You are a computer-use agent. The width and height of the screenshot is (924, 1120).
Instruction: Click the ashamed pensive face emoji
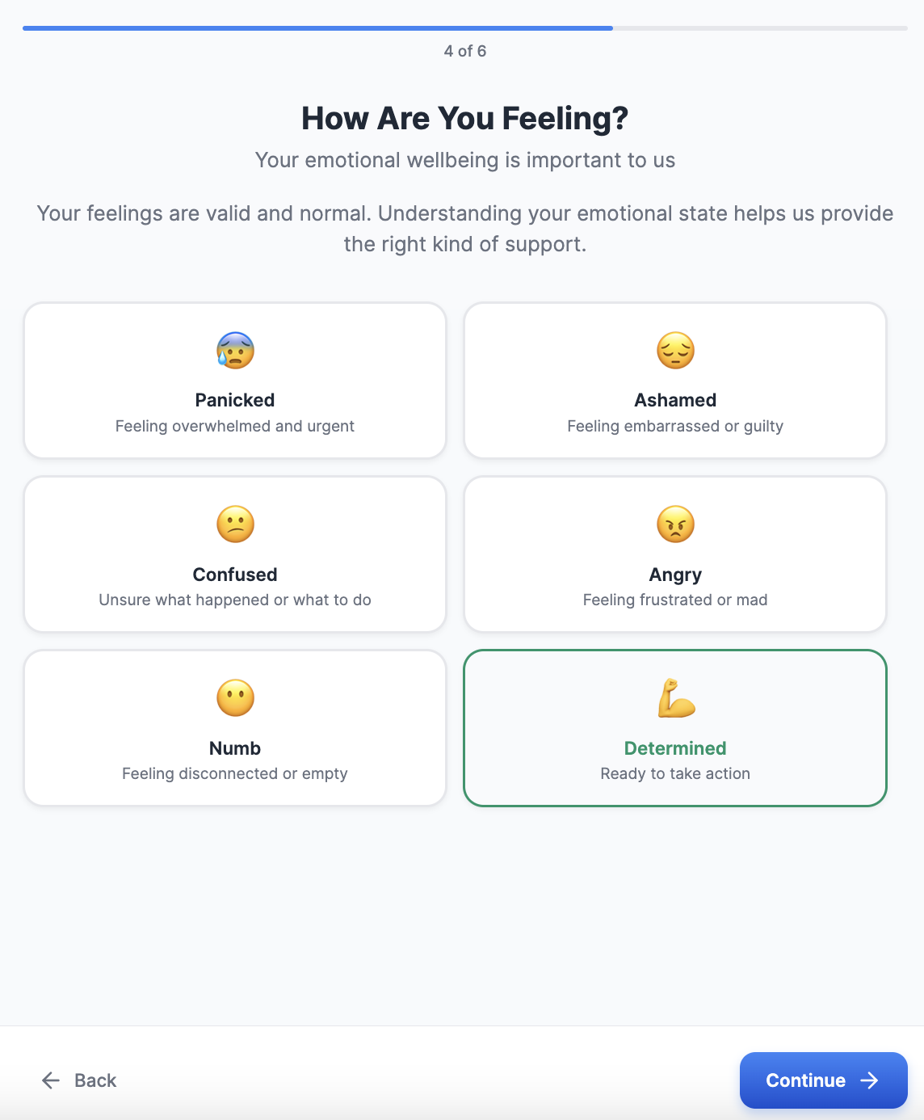tap(675, 351)
